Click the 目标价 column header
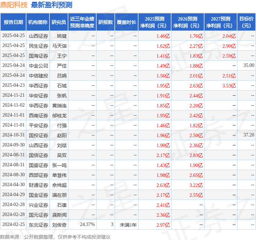Image resolution: width=256 pixels, height=240 pixels. pyautogui.click(x=246, y=22)
